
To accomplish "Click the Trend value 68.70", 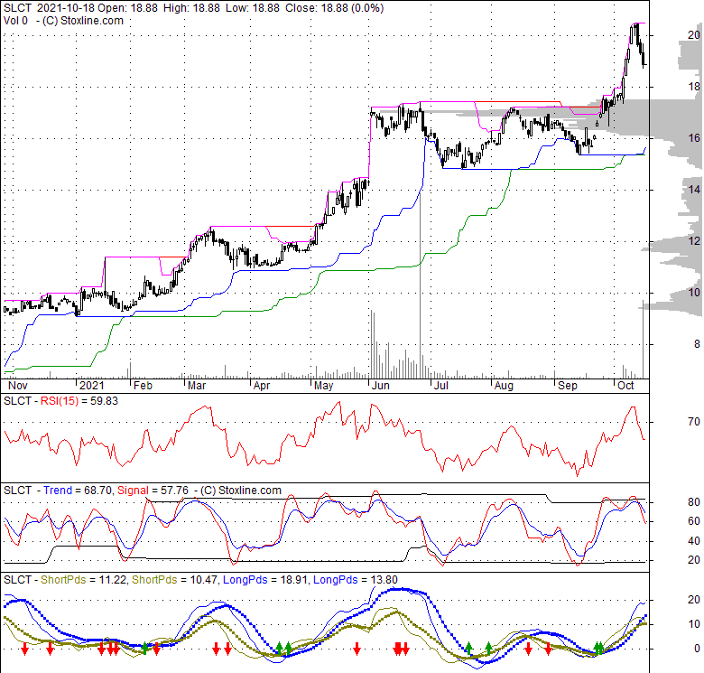I will pyautogui.click(x=97, y=491).
